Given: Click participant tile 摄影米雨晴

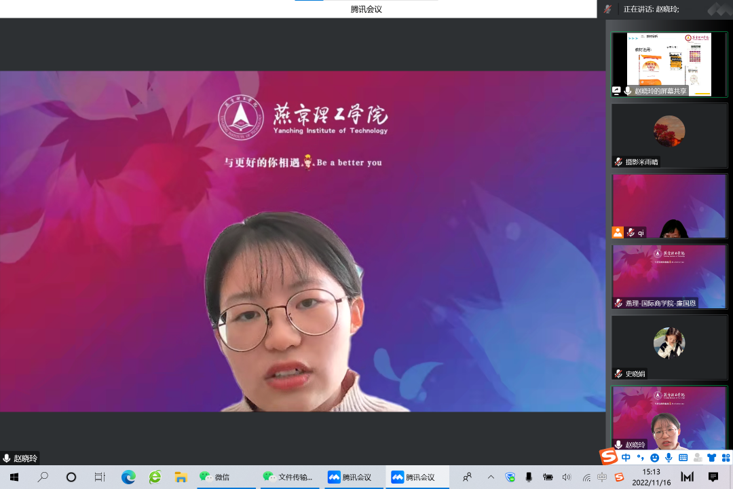Looking at the screenshot, I should (669, 134).
